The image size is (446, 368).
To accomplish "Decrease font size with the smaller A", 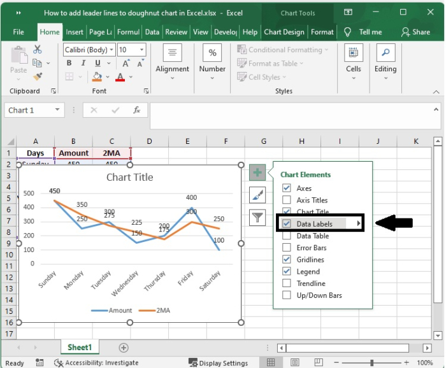I will click(x=141, y=63).
